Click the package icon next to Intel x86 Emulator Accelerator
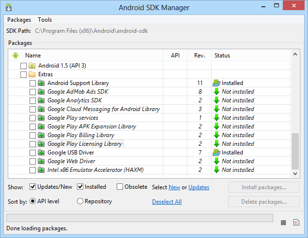308x238 pixels. point(41,170)
